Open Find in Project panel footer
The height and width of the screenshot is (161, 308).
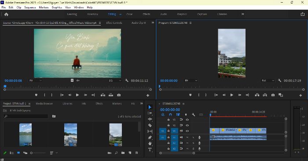pyautogui.click(x=116, y=153)
